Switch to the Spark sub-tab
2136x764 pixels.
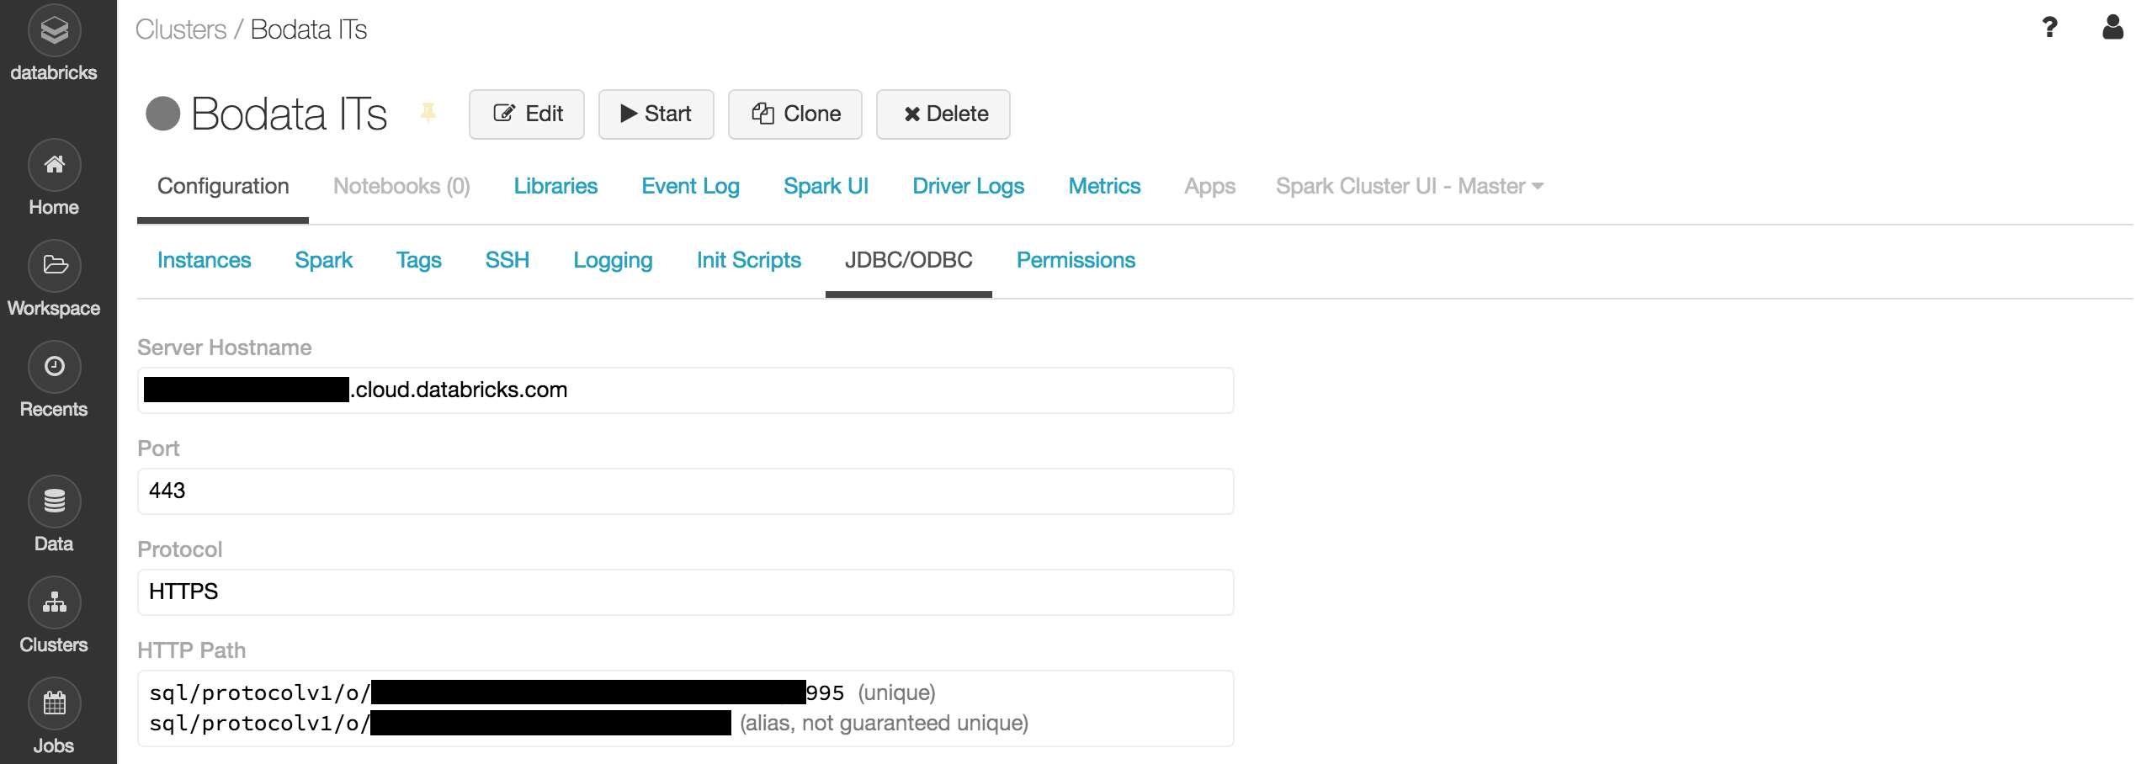[x=323, y=260]
